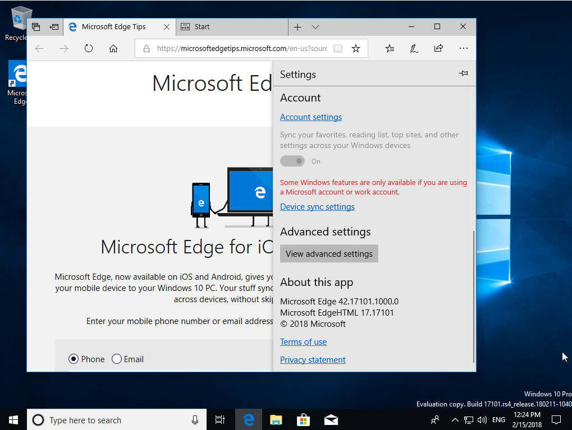This screenshot has height=430, width=572.
Task: Open the Hub favorites list
Action: point(390,48)
